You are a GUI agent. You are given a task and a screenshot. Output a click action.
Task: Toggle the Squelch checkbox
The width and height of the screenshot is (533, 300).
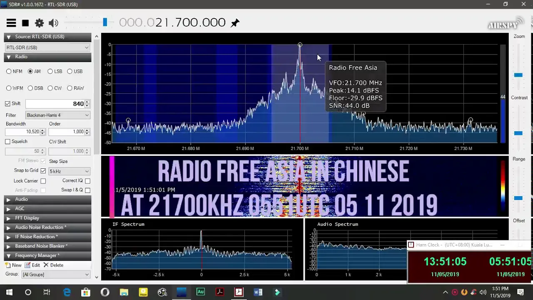coord(7,142)
